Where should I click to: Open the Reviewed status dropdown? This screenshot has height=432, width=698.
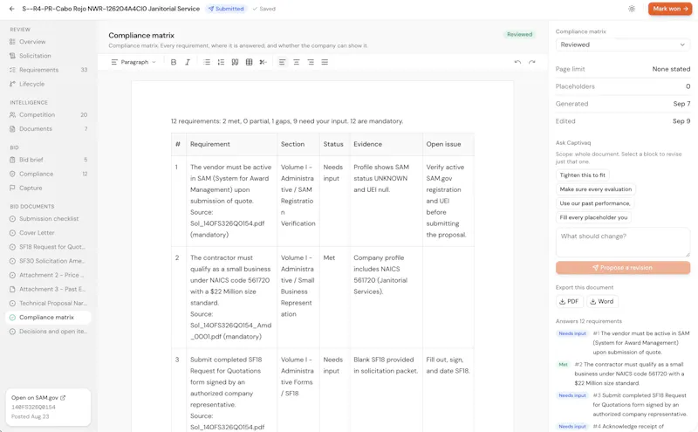pyautogui.click(x=623, y=45)
